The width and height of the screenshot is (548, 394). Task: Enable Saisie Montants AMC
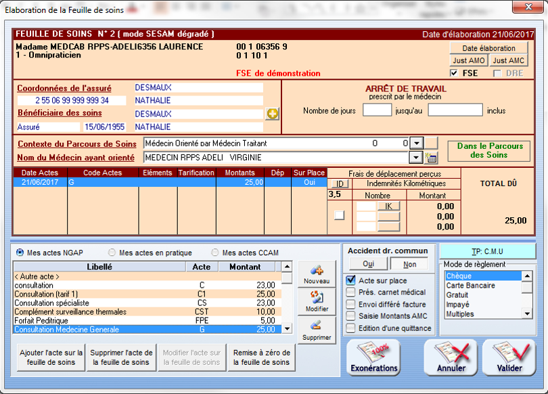click(x=350, y=316)
